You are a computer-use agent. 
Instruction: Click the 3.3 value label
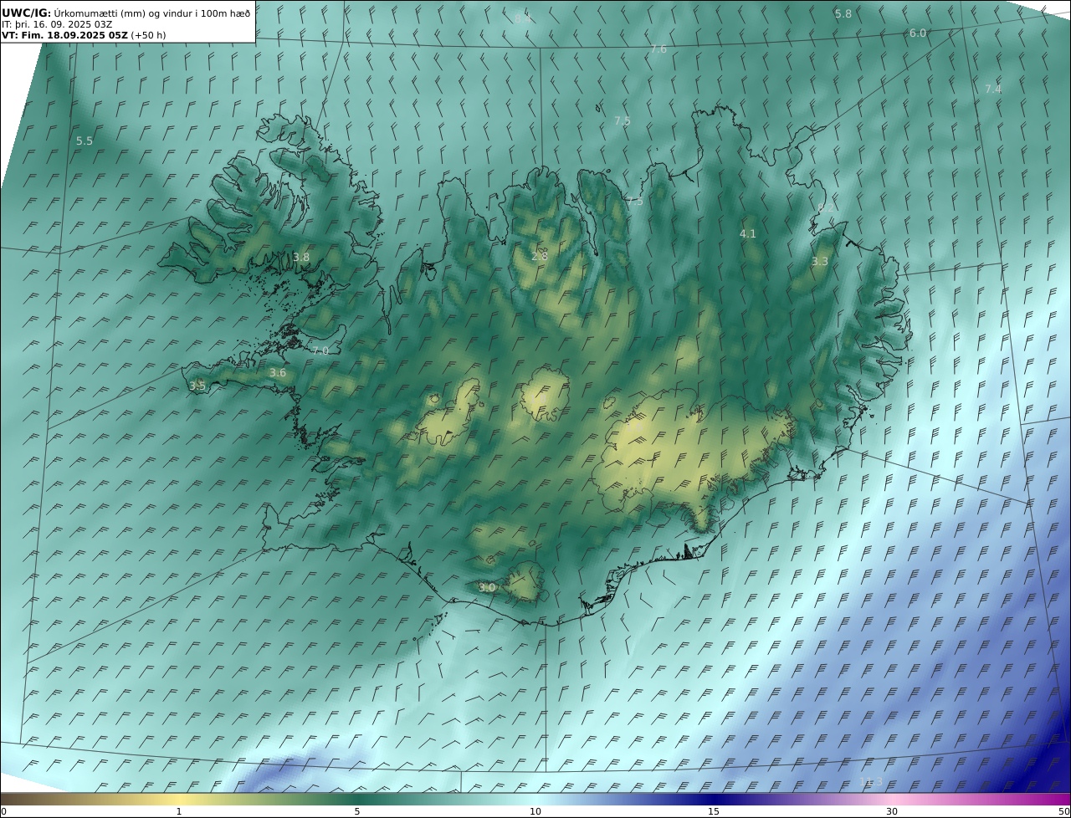point(820,262)
